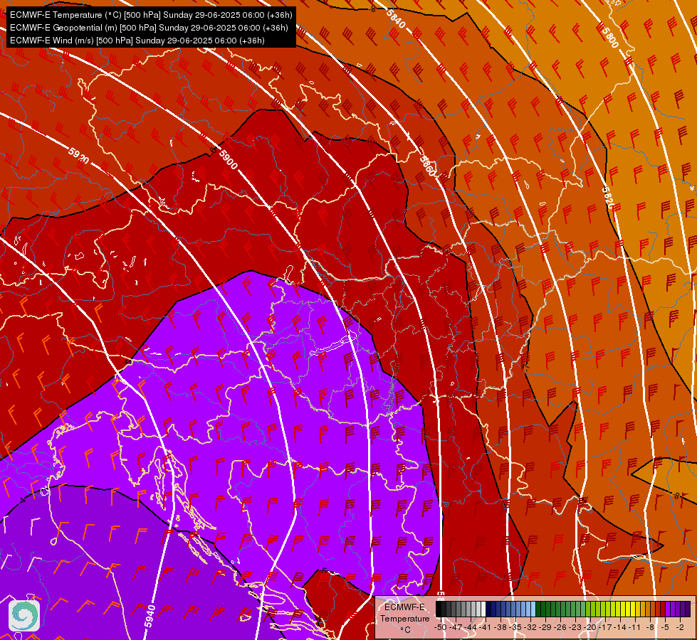Click the 5820 geopotential contour label
The width and height of the screenshot is (697, 640).
(x=608, y=198)
